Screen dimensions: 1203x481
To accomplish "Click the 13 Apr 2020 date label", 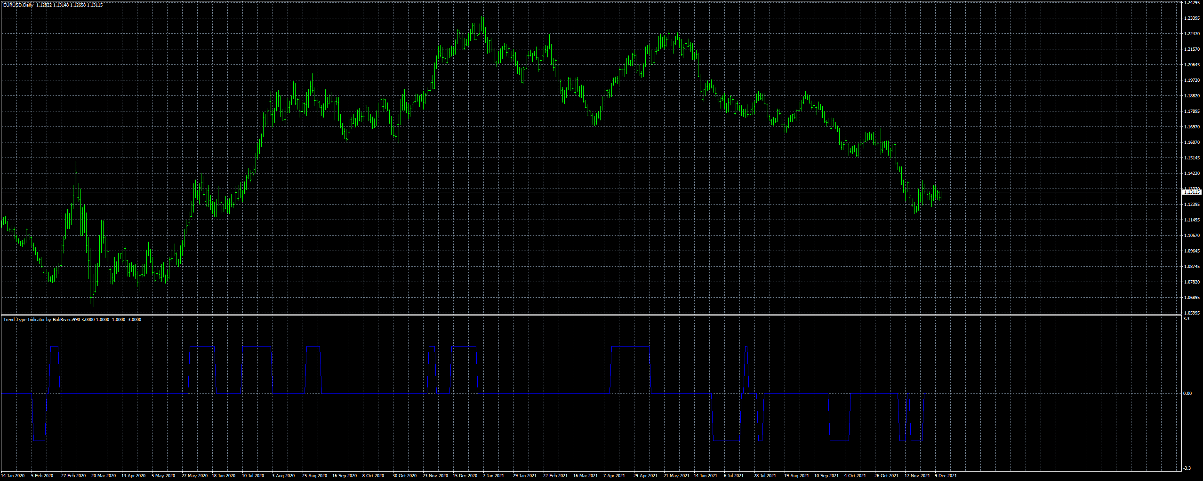I will click(134, 476).
